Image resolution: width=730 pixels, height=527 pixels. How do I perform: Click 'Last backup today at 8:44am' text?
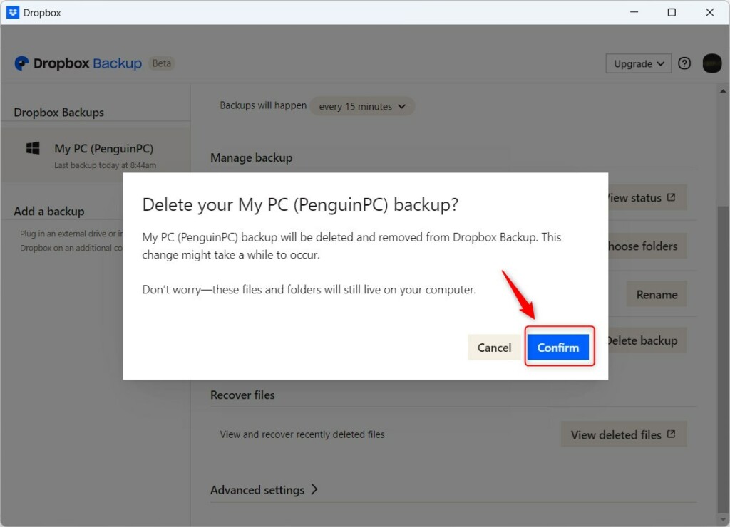tap(106, 165)
